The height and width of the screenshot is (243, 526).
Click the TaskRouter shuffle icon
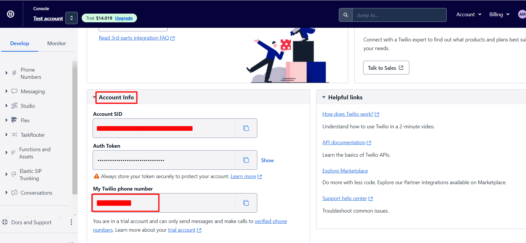click(14, 135)
